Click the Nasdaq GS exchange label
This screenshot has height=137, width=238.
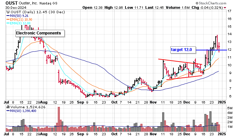click(x=48, y=3)
